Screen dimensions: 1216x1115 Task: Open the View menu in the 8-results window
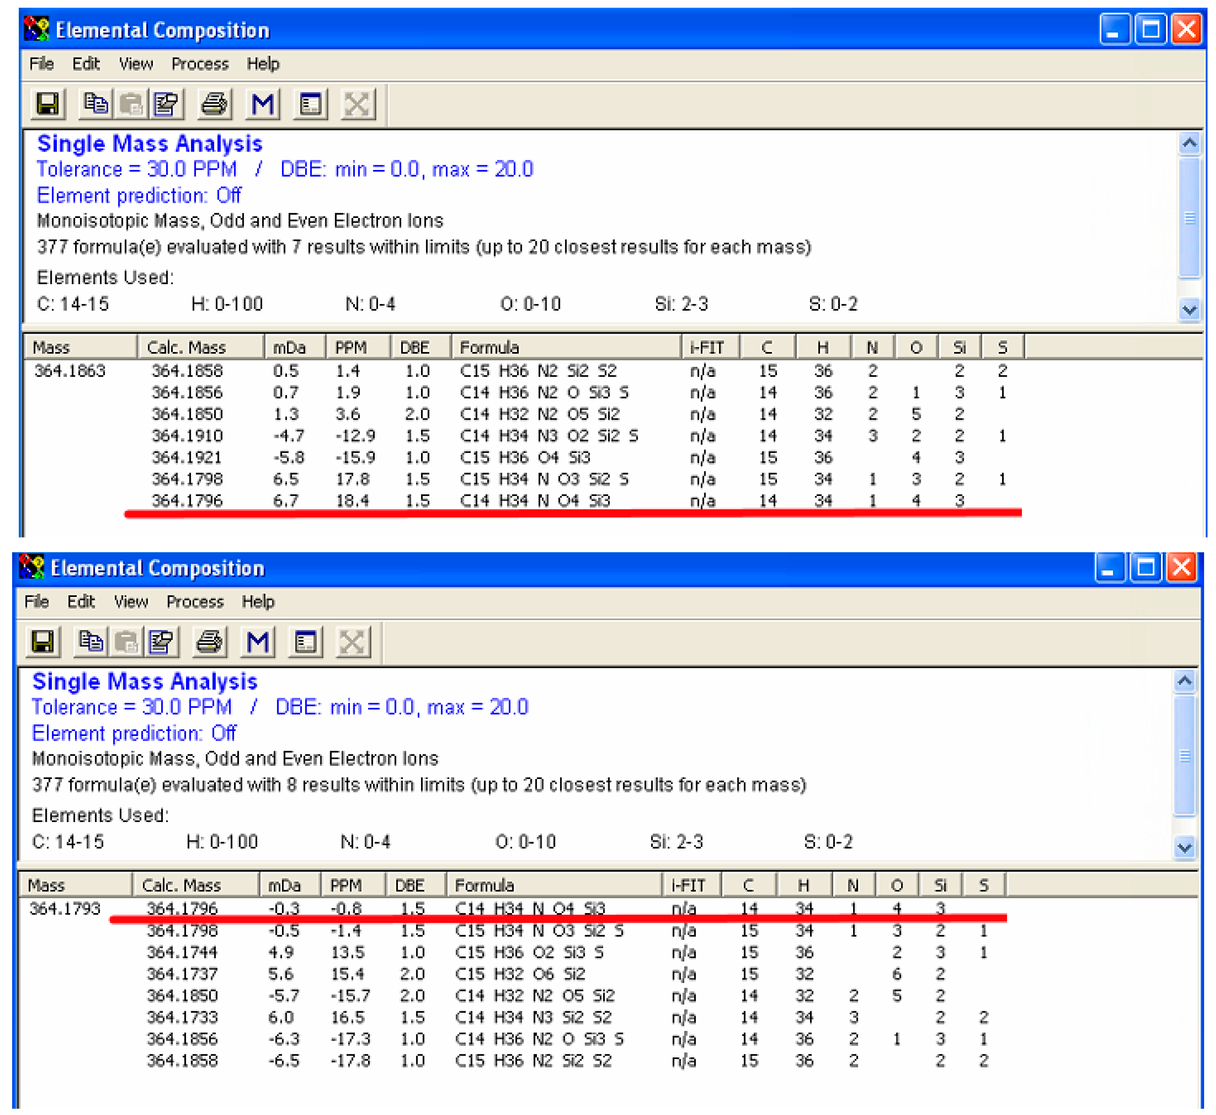point(131,601)
